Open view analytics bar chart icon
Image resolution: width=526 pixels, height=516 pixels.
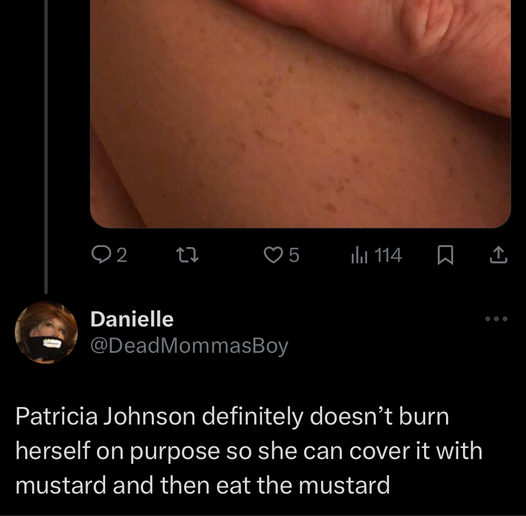(359, 255)
